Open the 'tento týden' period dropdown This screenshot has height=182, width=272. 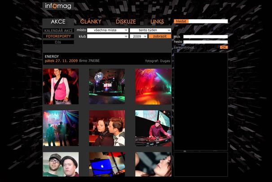[150, 30]
